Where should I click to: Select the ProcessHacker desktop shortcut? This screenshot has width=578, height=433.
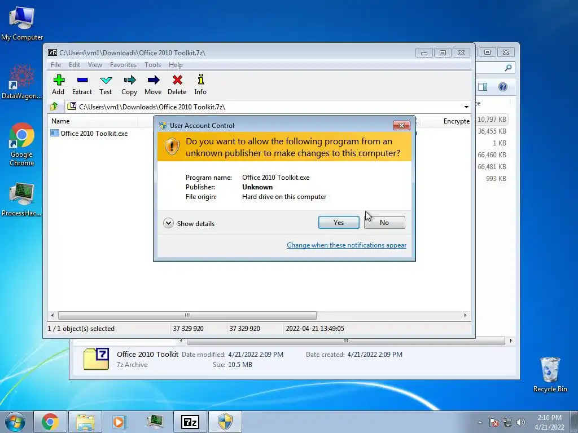click(22, 199)
